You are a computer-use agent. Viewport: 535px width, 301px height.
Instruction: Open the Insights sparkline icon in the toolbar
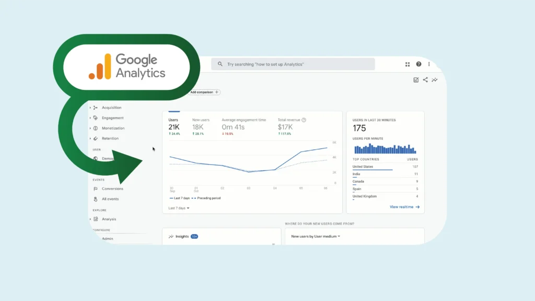[435, 80]
